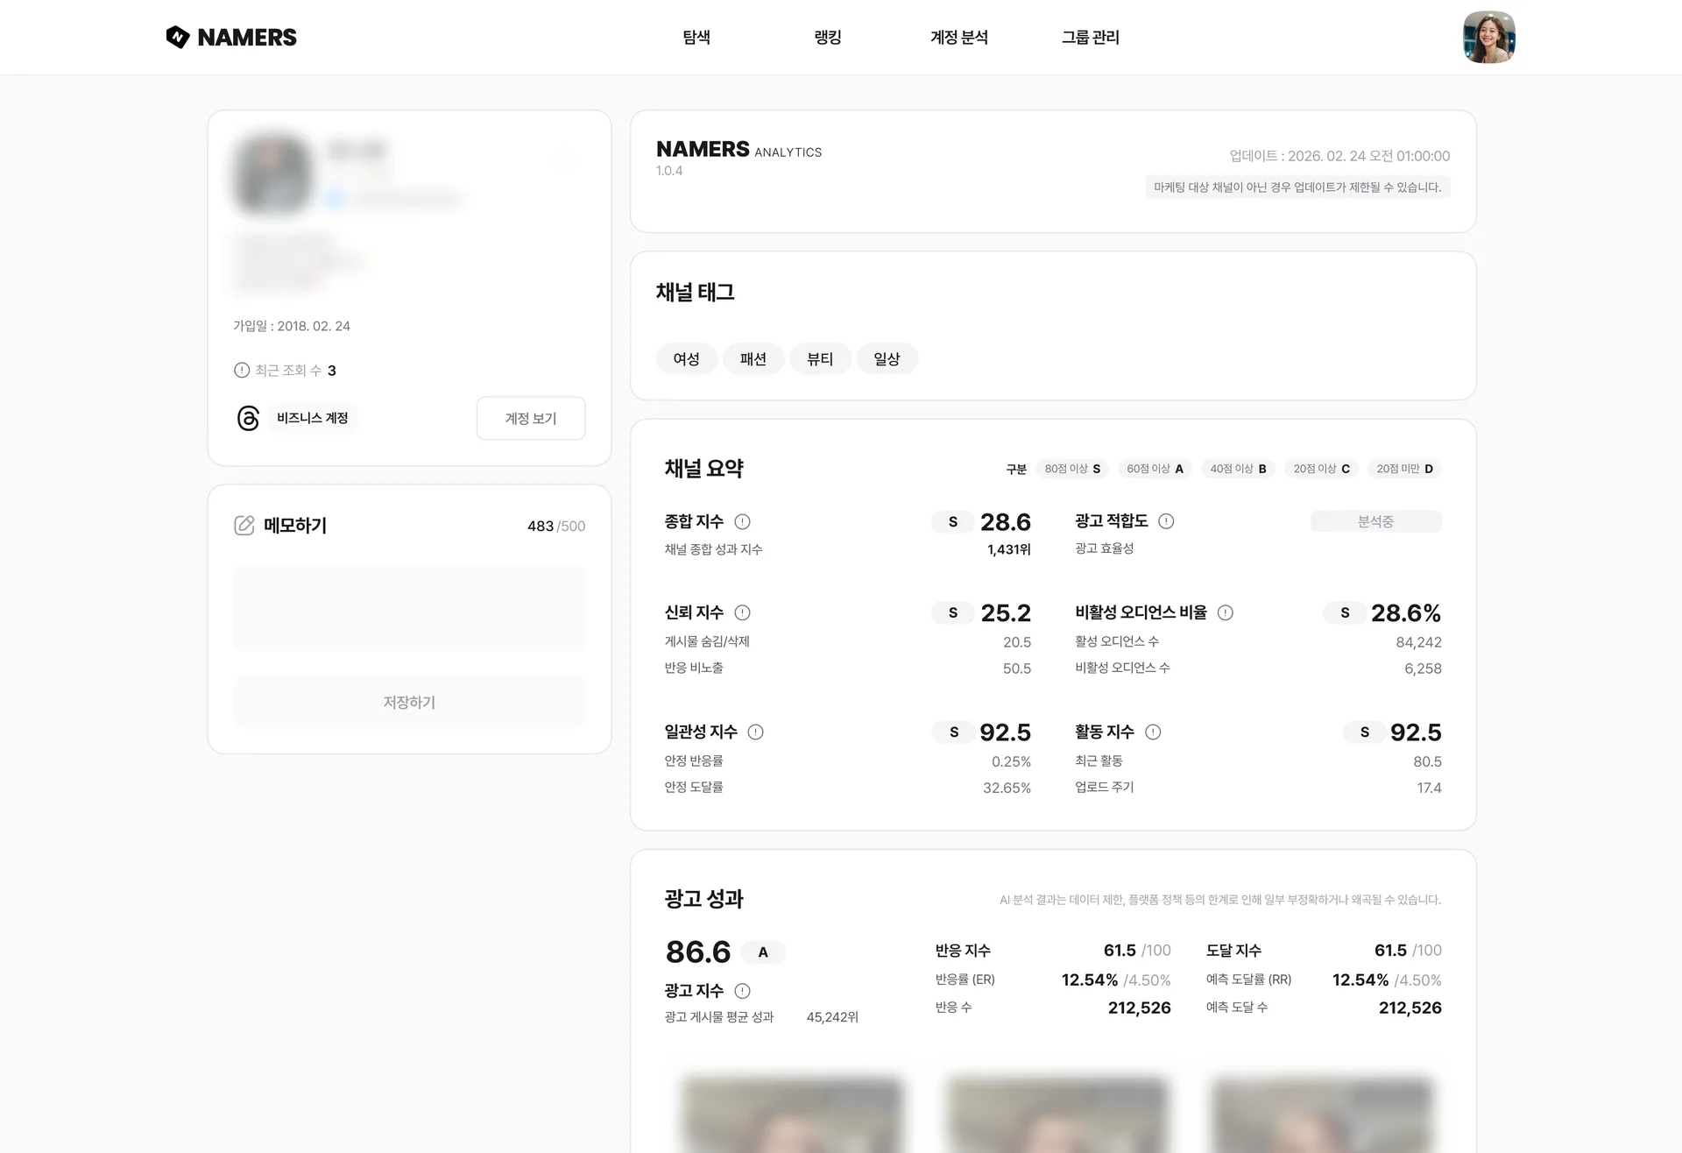Open the 그룹 관리 menu
Viewport: 1682px width, 1153px height.
coord(1091,37)
